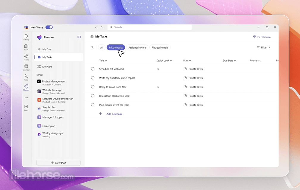Viewport: 300px width, 190px height.
Task: Click the Project Management plan icon
Action: tap(39, 81)
